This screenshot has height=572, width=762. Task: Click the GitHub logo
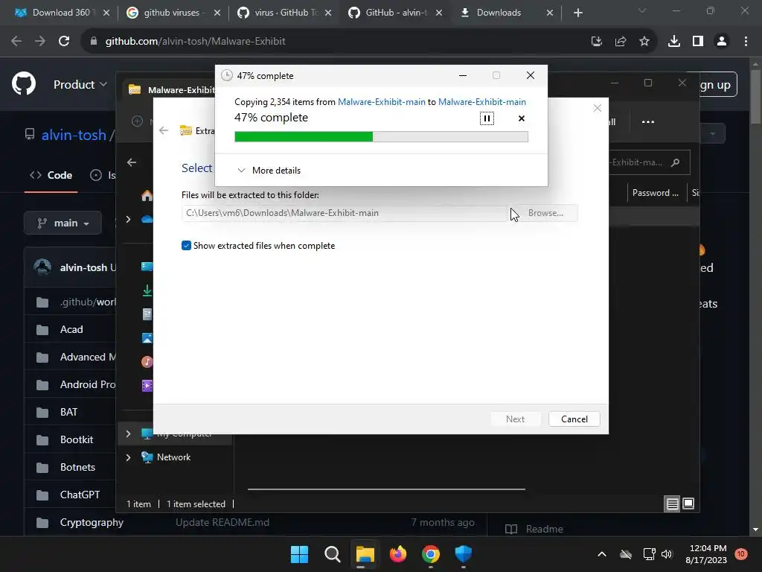[24, 83]
